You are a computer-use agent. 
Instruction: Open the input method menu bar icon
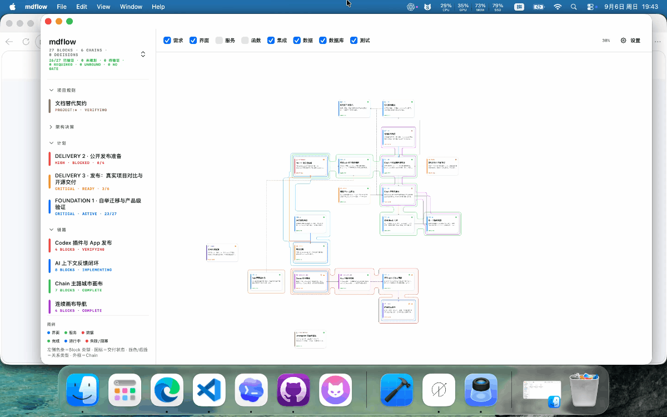pyautogui.click(x=519, y=7)
